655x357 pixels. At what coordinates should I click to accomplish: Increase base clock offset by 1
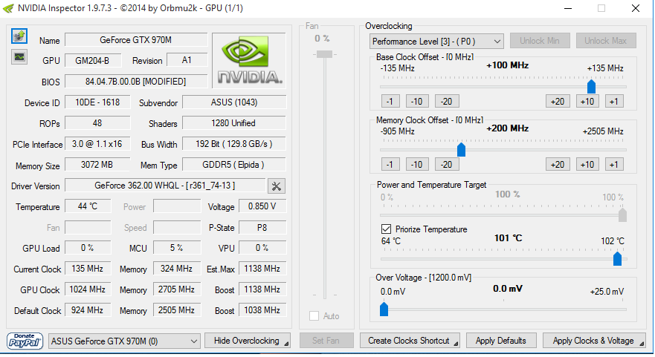[614, 102]
